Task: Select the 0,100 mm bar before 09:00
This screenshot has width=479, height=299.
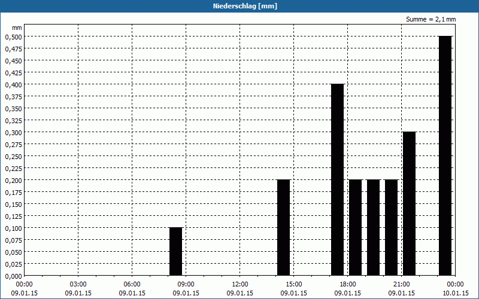Action: (x=175, y=251)
